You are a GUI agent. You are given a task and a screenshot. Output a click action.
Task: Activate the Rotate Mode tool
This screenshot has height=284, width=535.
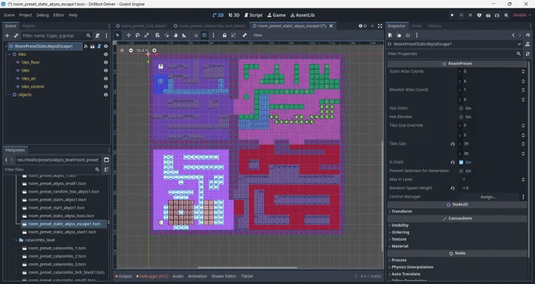pyautogui.click(x=138, y=35)
